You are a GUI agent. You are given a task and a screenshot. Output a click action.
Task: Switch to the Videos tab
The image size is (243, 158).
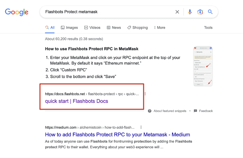(x=92, y=28)
